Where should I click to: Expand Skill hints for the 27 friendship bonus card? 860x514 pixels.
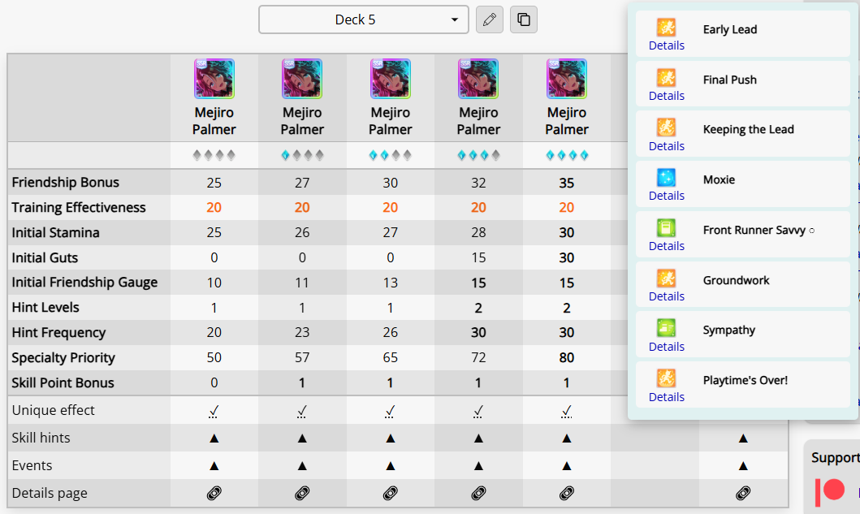[x=302, y=438]
